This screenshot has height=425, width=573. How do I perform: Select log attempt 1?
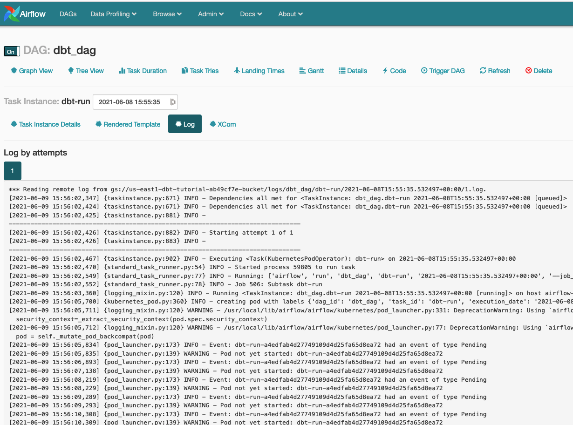pyautogui.click(x=12, y=170)
